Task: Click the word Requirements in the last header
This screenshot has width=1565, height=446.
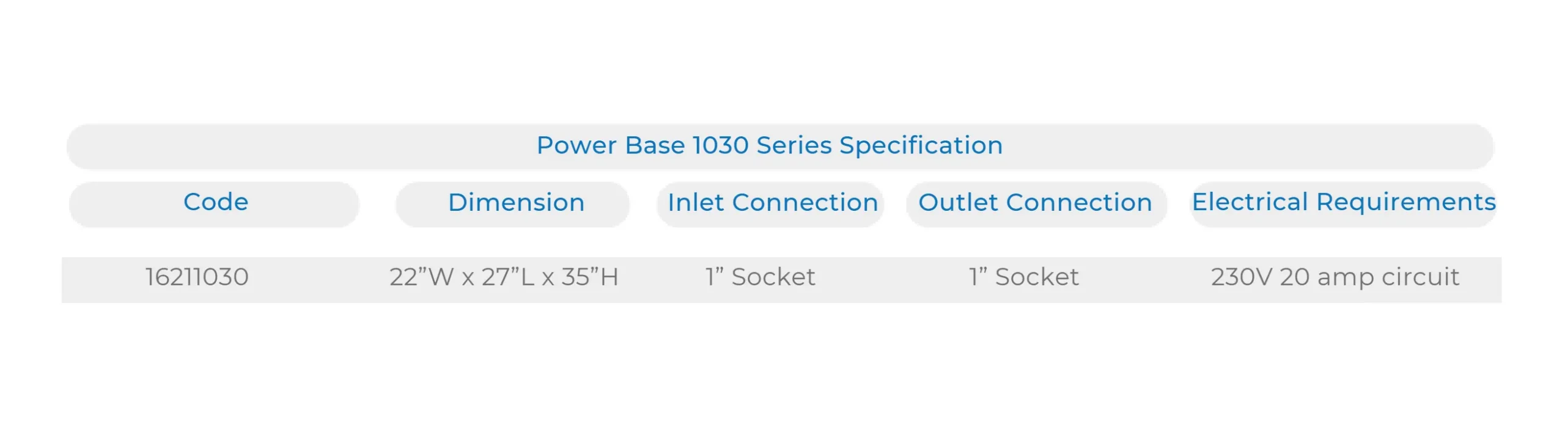Action: pos(1405,202)
